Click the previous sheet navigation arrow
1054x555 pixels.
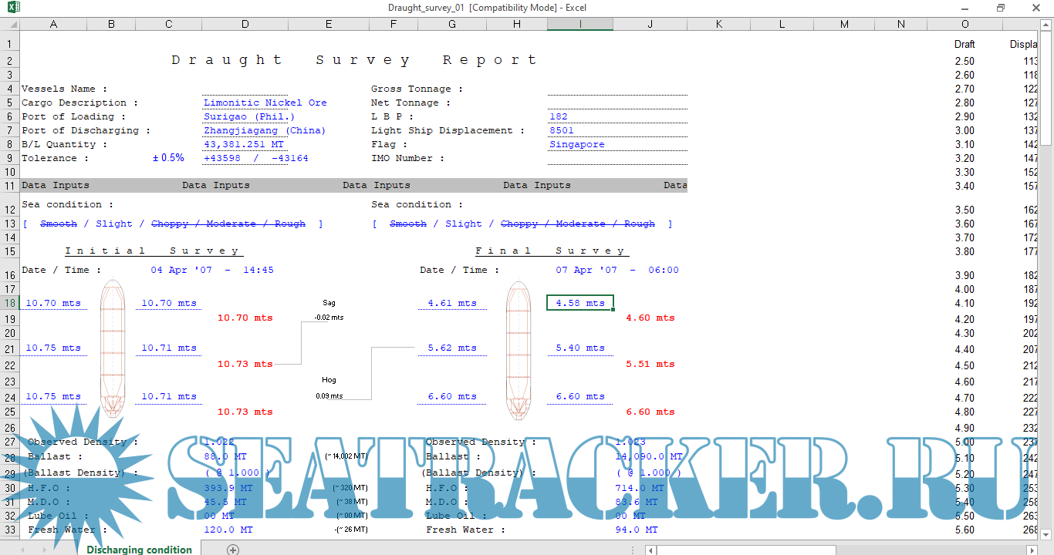23,550
